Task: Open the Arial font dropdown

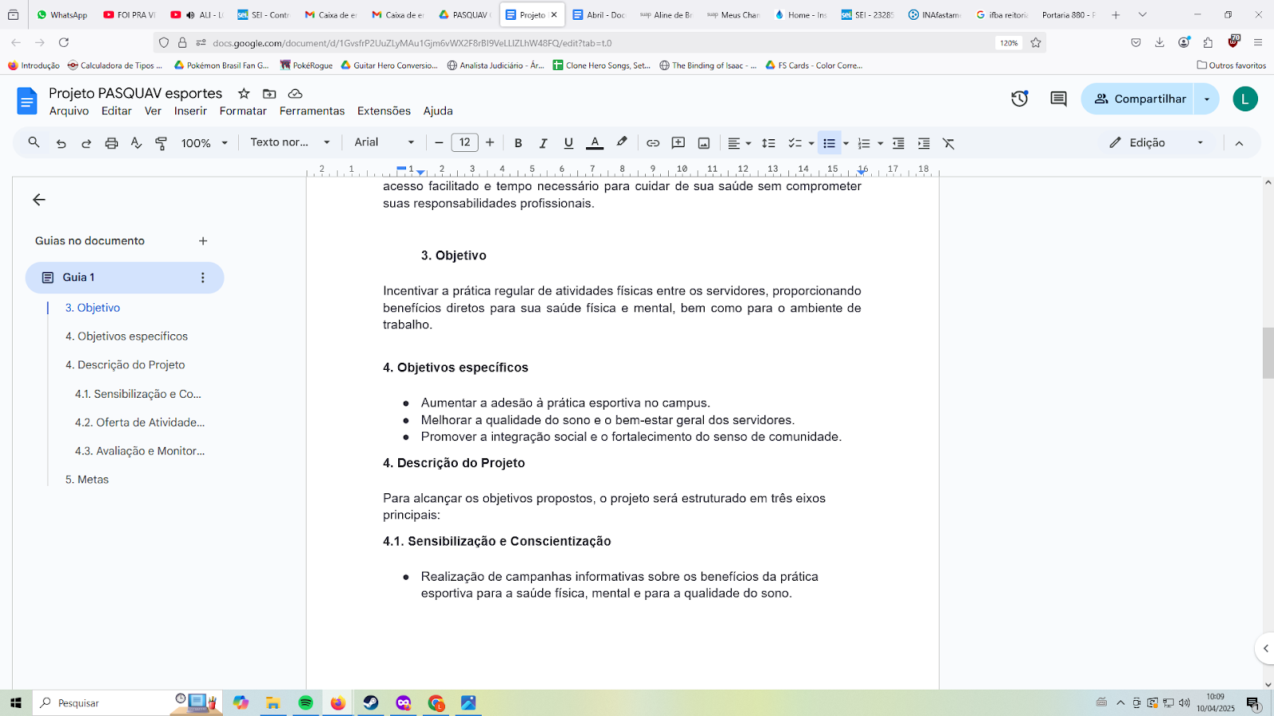Action: click(x=385, y=142)
